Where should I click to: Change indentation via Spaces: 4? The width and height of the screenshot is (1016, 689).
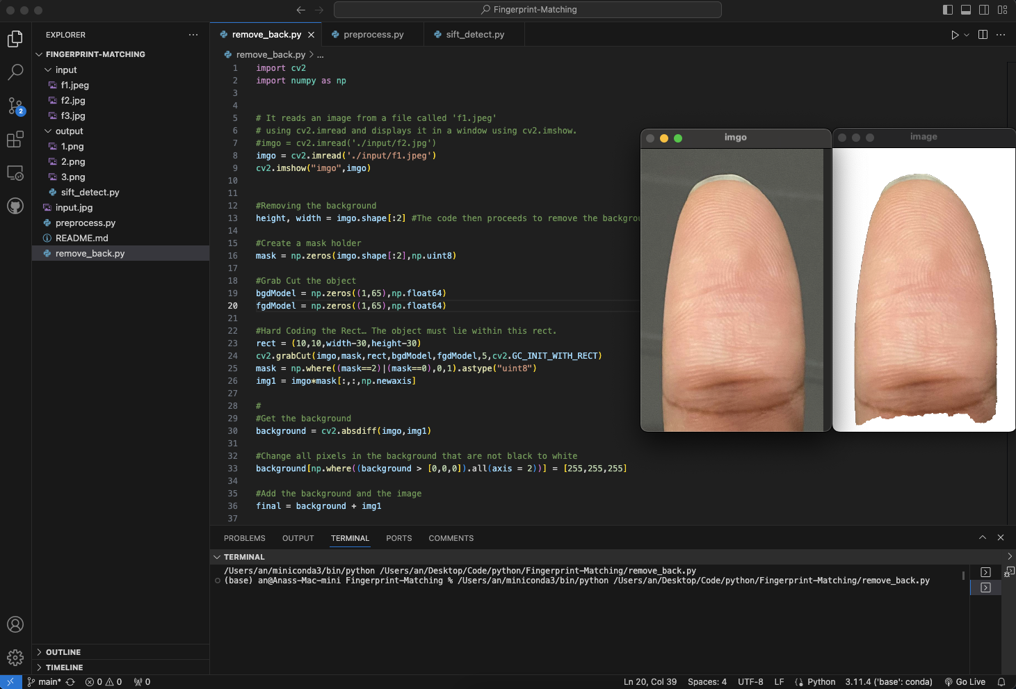coord(707,682)
